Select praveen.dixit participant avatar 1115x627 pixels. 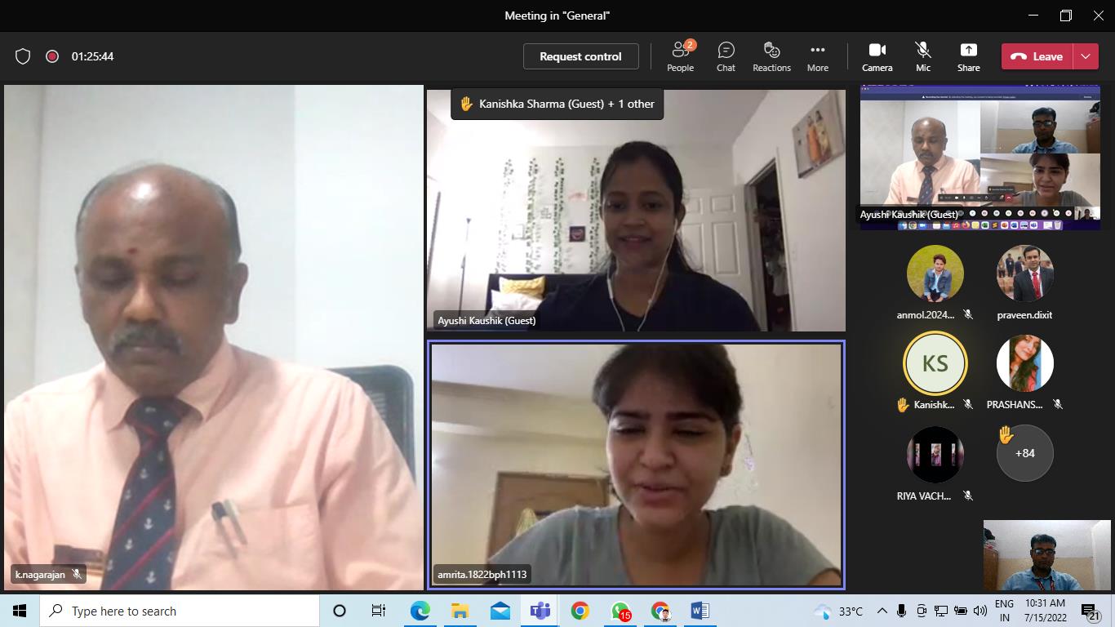click(1024, 274)
